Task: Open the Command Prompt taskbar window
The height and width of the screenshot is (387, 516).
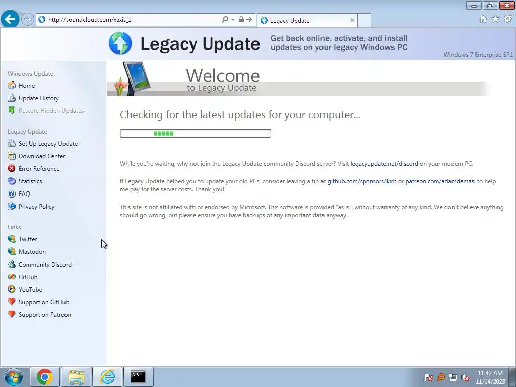Action: [138, 377]
